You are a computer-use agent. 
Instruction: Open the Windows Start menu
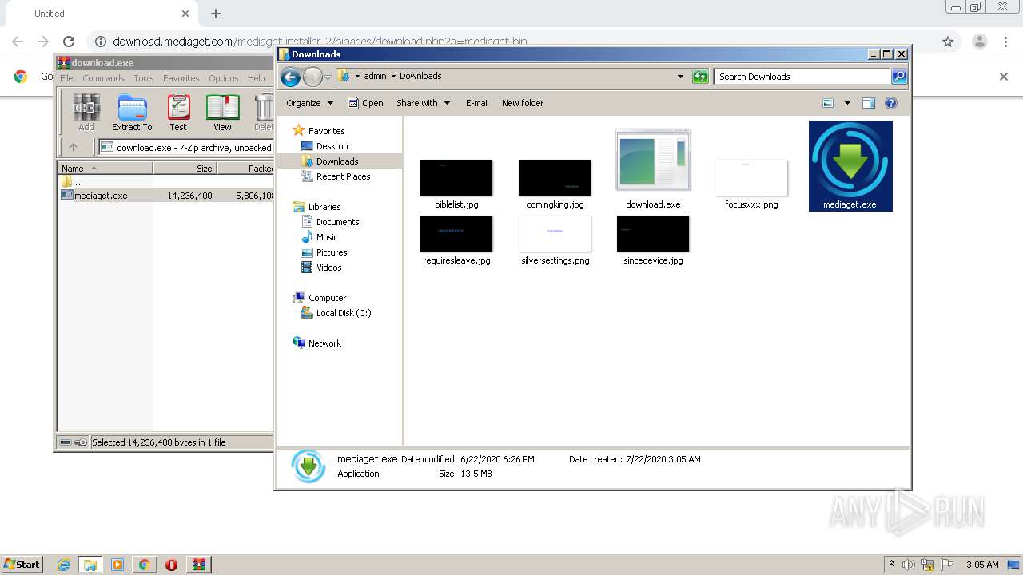coord(22,564)
